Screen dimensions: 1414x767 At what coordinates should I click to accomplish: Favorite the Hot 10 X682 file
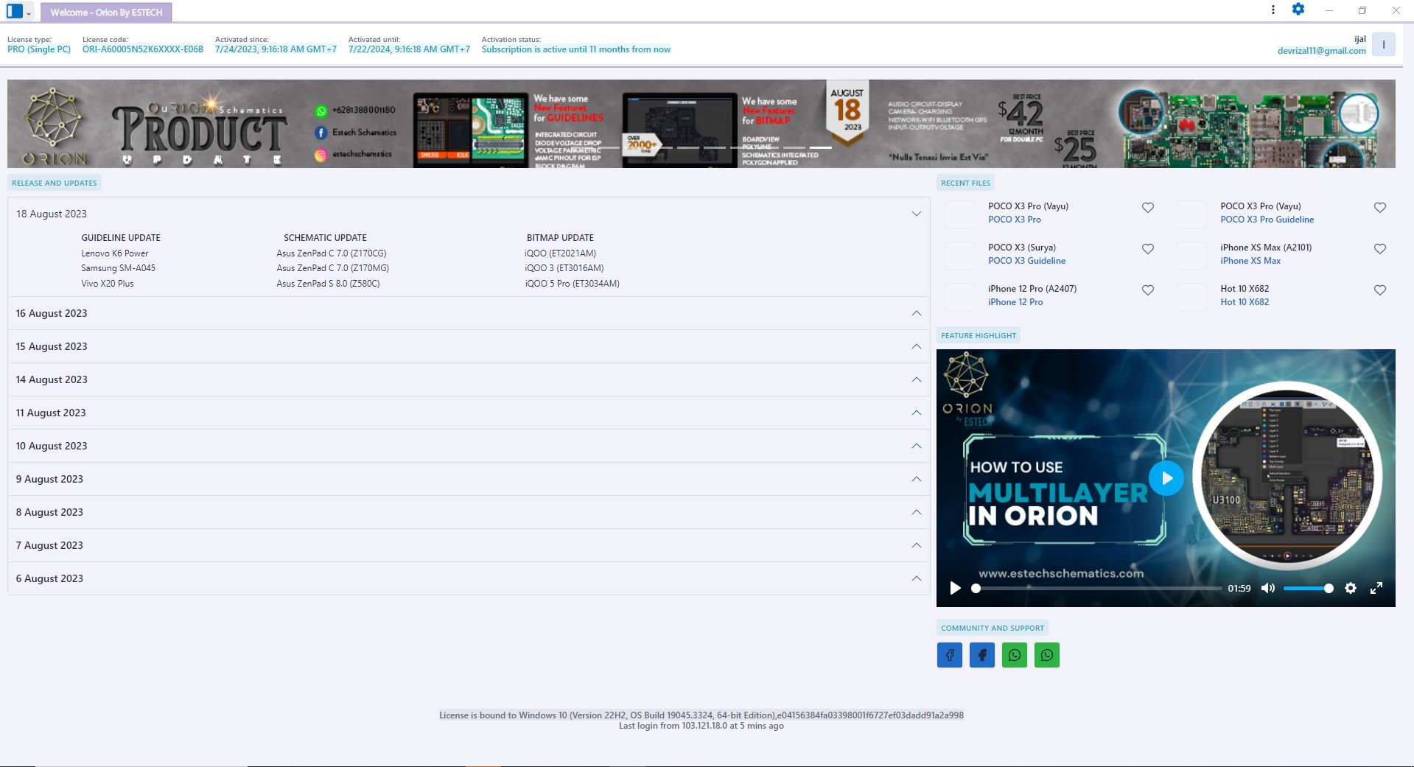pos(1379,290)
